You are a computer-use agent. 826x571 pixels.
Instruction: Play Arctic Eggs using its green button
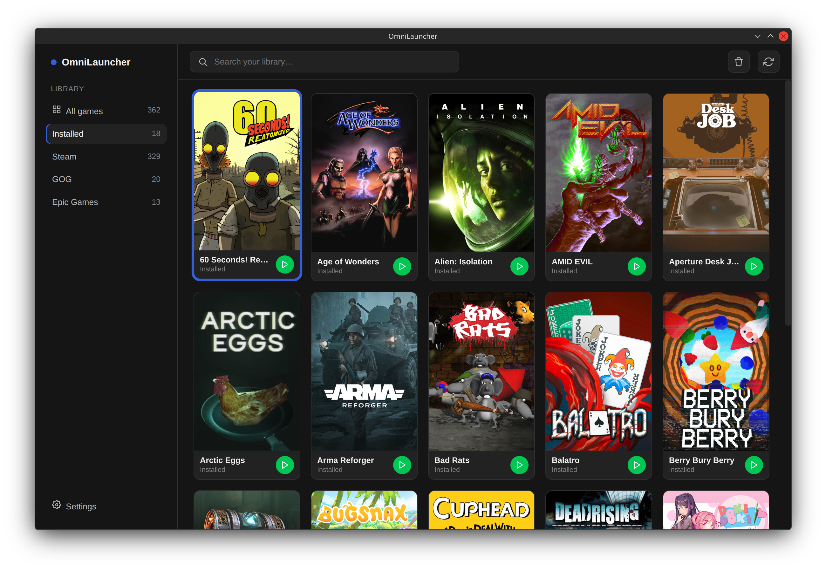(285, 465)
